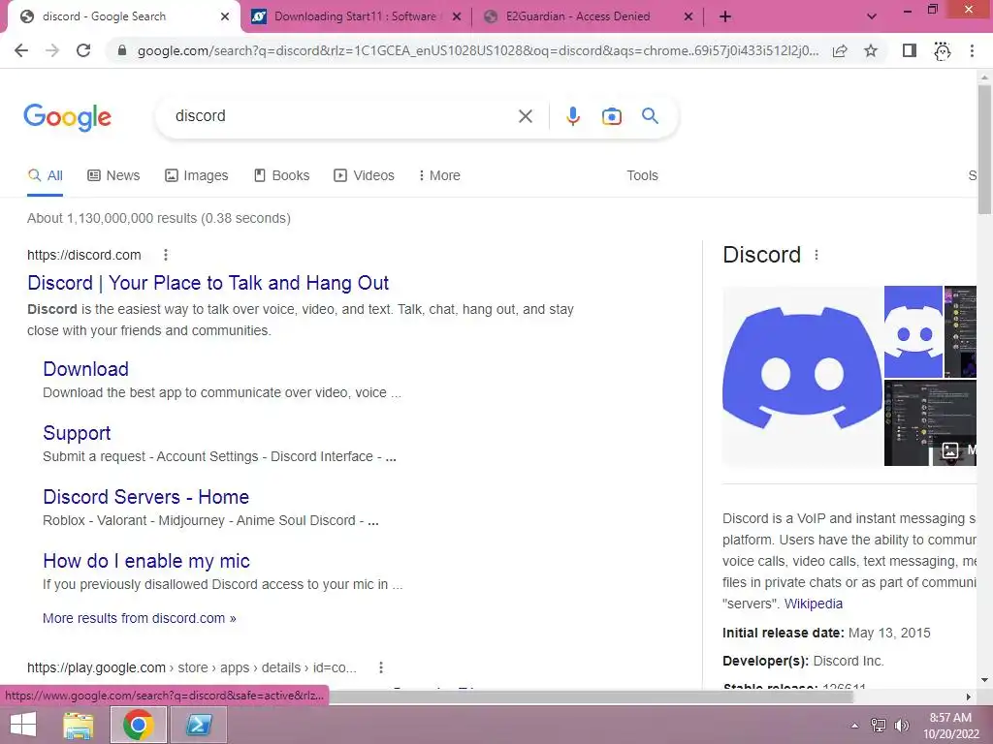Open options for the discord.com result

165,255
